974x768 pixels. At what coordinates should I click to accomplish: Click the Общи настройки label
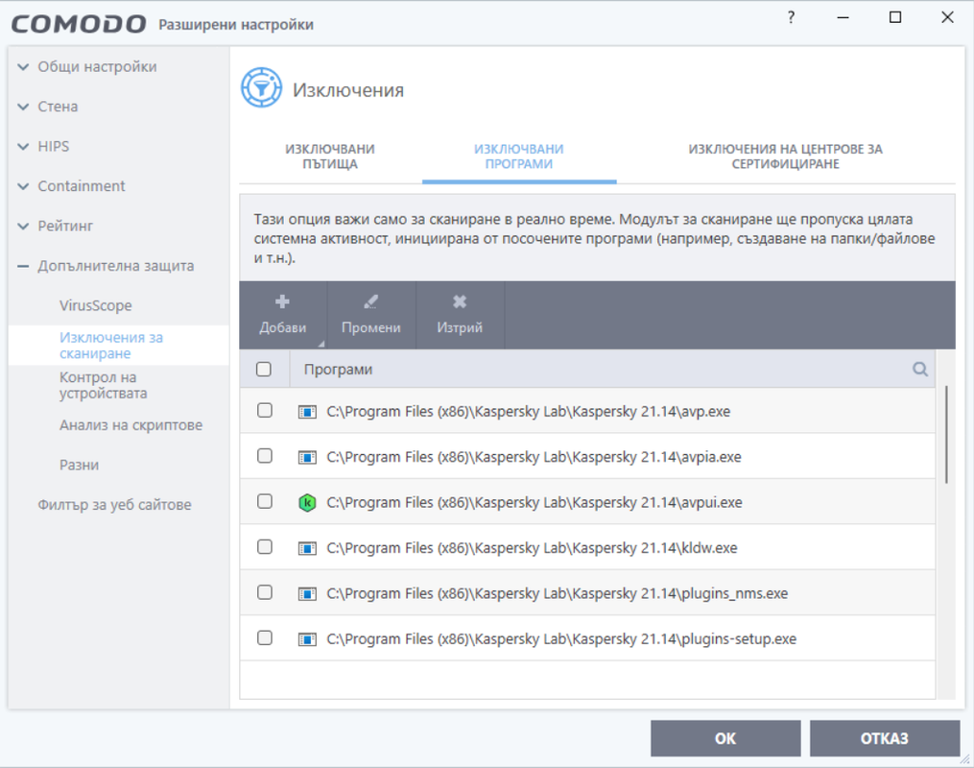(97, 66)
